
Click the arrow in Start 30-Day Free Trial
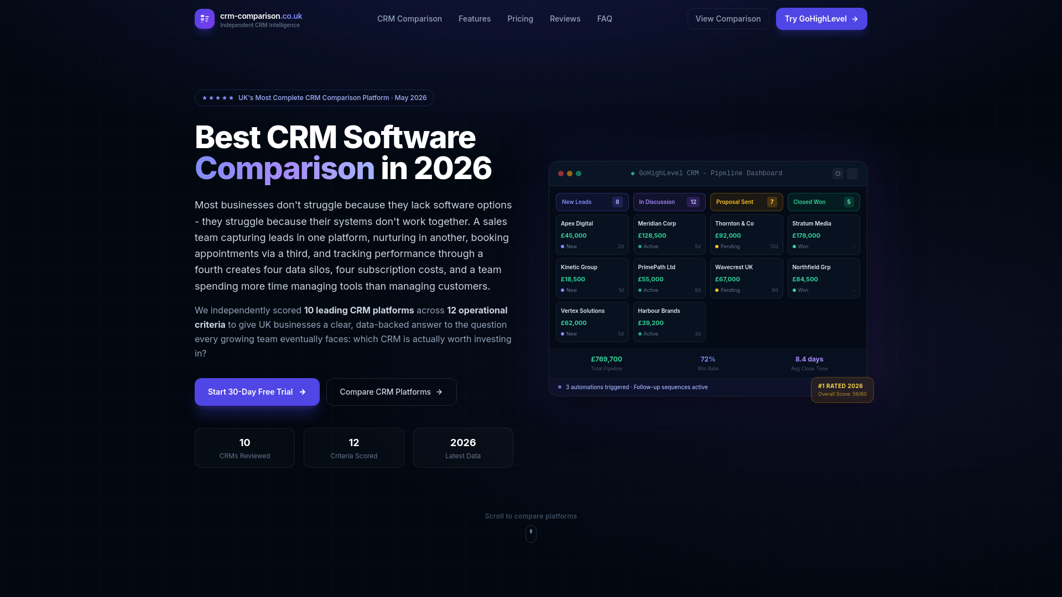coord(303,392)
